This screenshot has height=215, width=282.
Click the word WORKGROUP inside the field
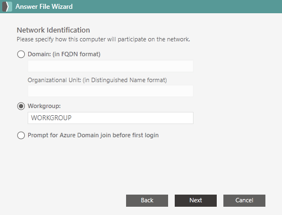pos(51,118)
